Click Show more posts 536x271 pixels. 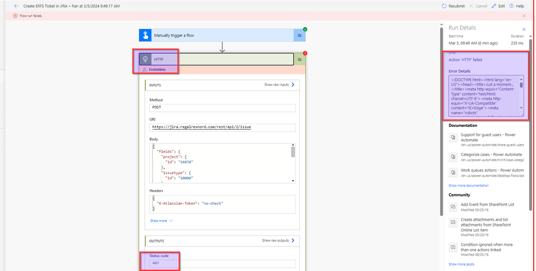[461, 265]
